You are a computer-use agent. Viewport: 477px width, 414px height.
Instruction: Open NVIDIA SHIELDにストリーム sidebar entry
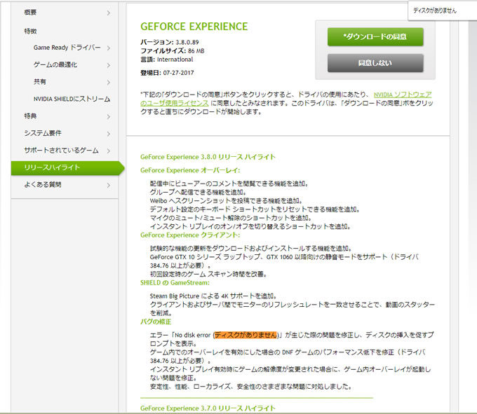pos(72,99)
